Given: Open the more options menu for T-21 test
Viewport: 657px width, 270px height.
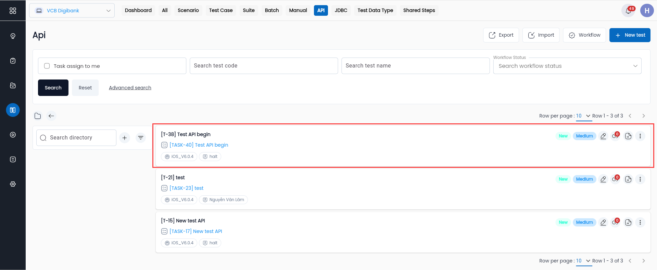Looking at the screenshot, I should click(640, 179).
